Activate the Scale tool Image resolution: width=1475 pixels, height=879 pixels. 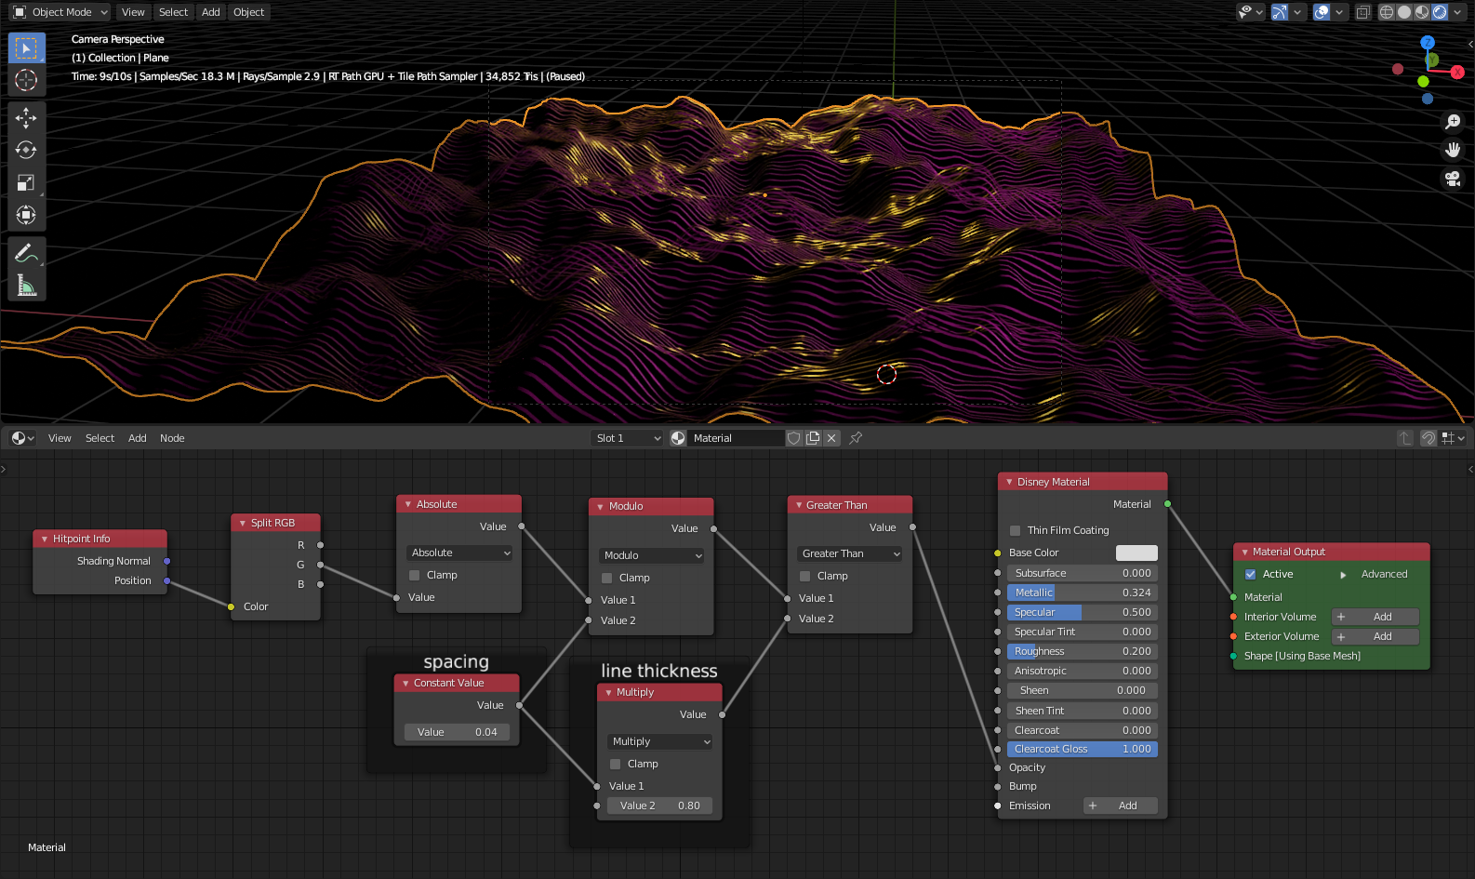(x=26, y=182)
